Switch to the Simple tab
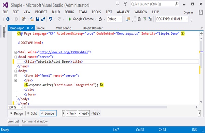 click(x=40, y=28)
